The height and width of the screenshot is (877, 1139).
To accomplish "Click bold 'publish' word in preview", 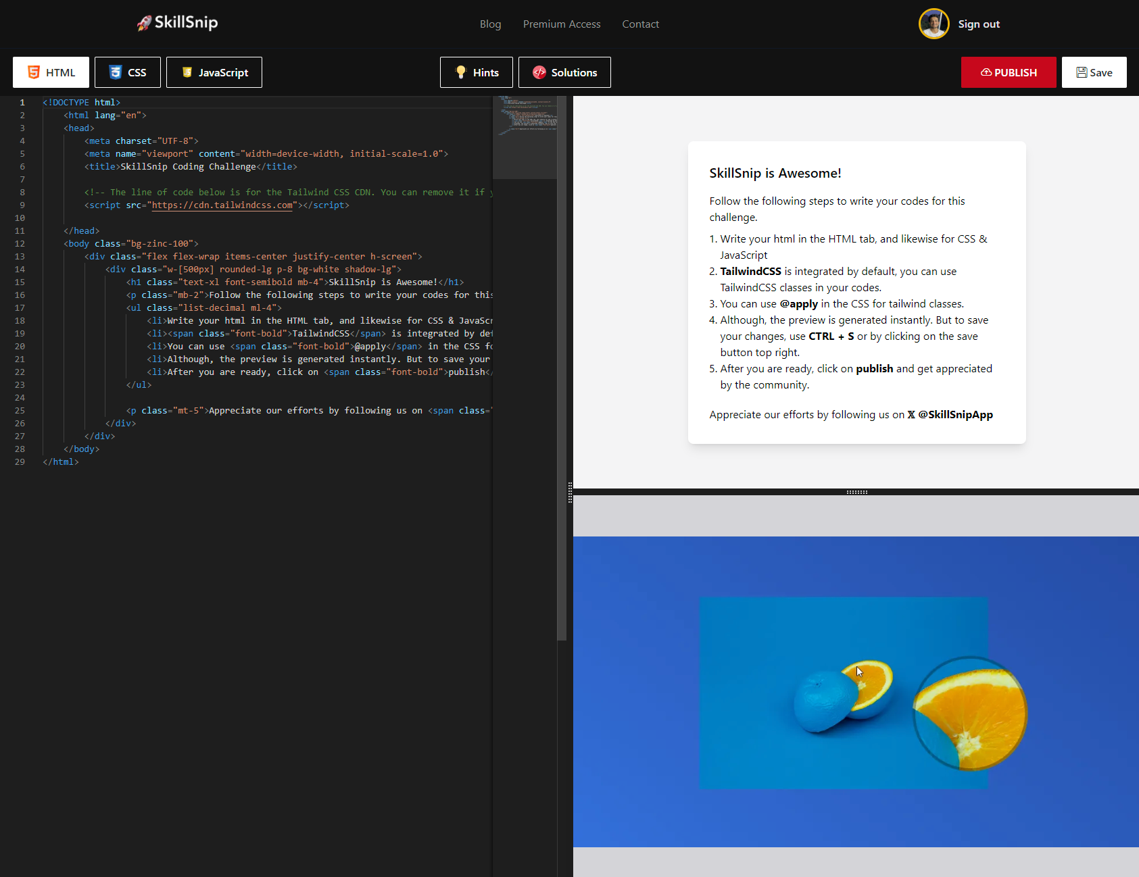I will pyautogui.click(x=874, y=369).
